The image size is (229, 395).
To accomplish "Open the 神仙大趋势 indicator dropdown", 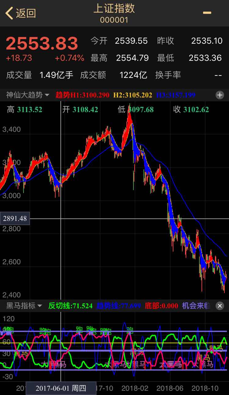I will point(28,95).
